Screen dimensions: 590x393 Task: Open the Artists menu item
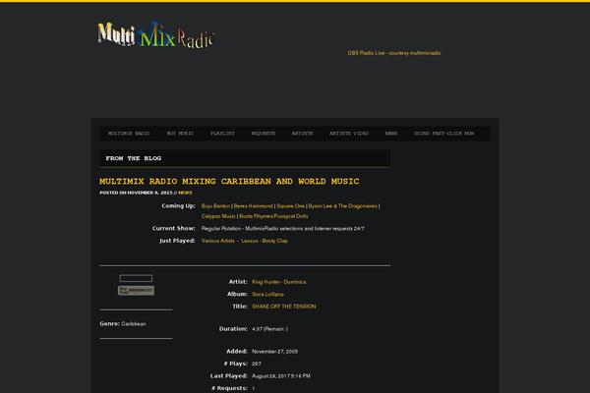302,134
